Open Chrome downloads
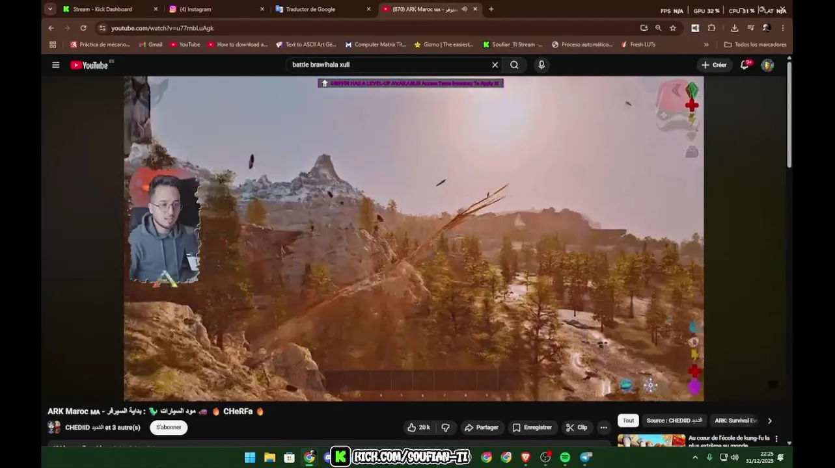This screenshot has height=468, width=835. tap(735, 28)
